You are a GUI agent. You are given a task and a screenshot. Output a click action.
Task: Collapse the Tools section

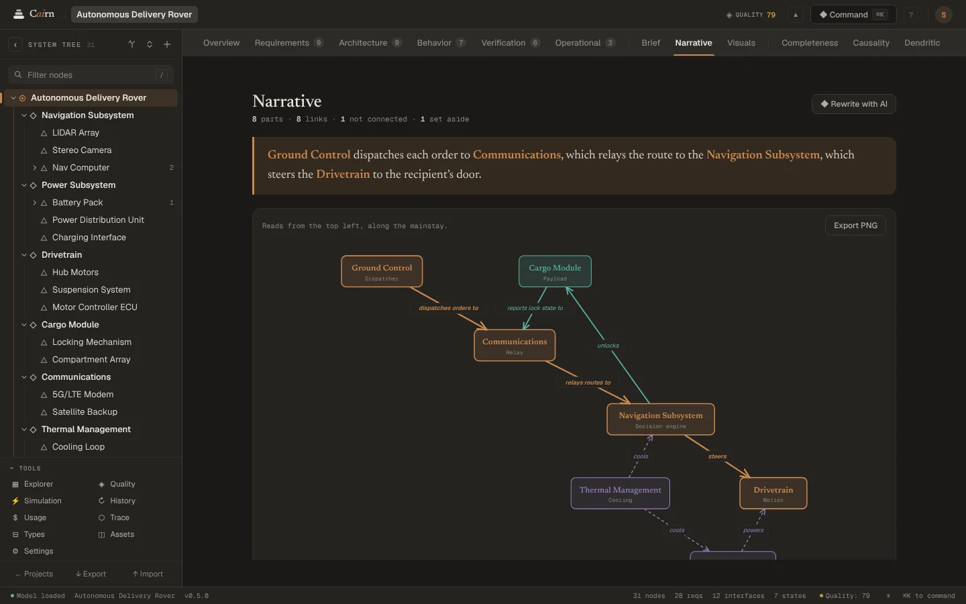click(x=25, y=468)
